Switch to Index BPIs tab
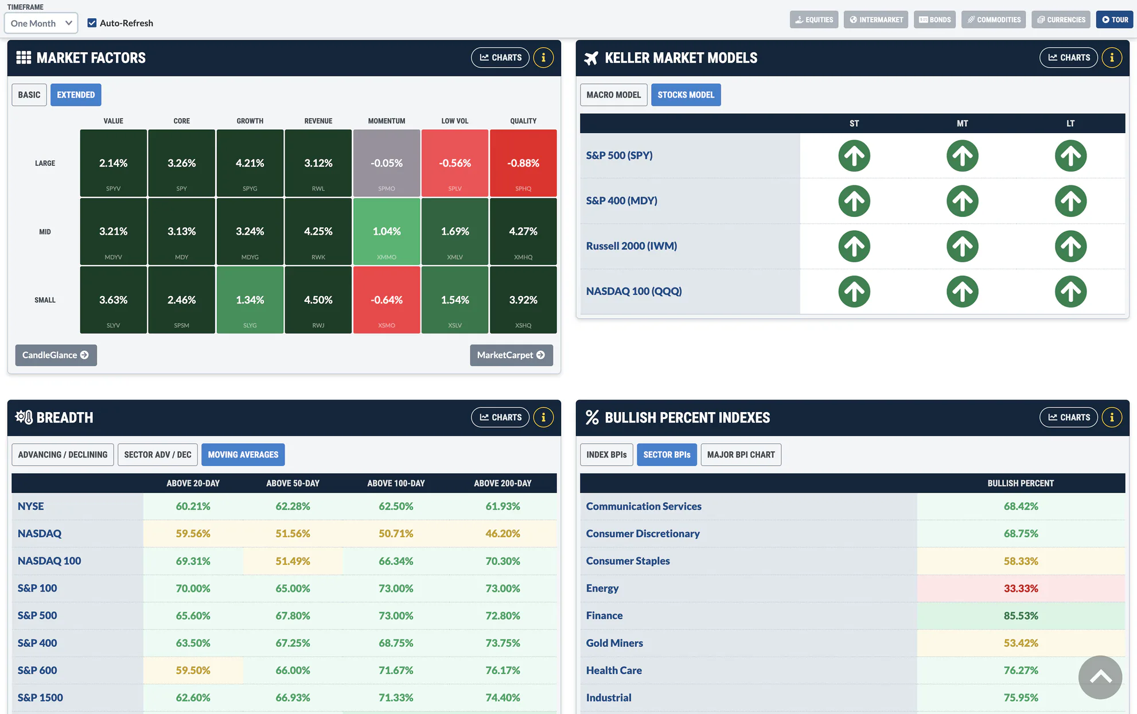 [x=606, y=455]
